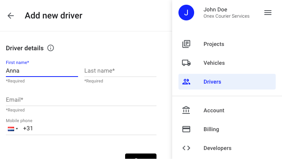Focus the First name field containing Anna
Viewport: 282px width, 159px height.
pyautogui.click(x=42, y=71)
